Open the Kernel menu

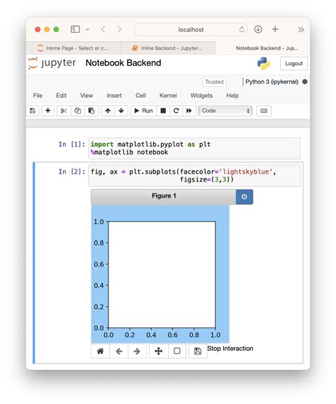[168, 96]
